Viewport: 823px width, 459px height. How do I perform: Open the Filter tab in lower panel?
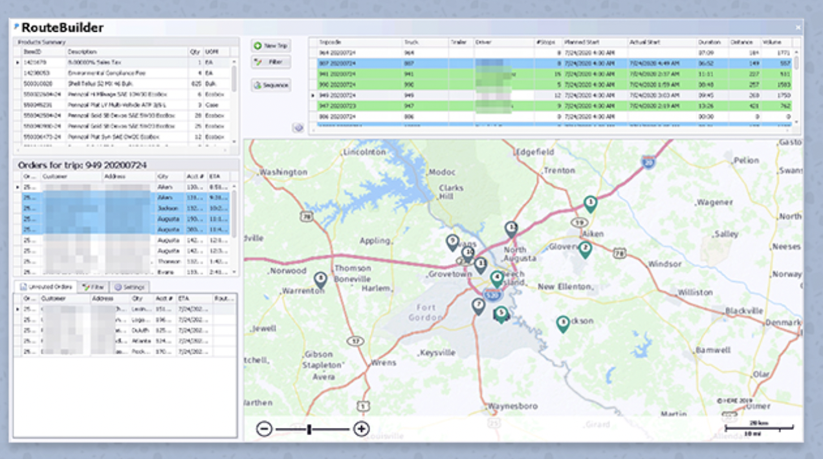click(x=94, y=286)
